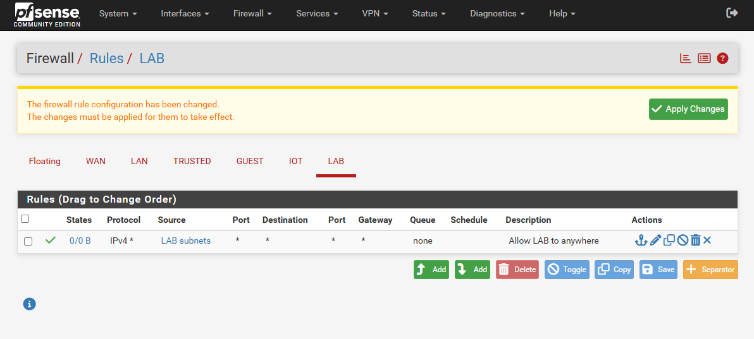Edit the rule using the pencil icon

(x=655, y=240)
